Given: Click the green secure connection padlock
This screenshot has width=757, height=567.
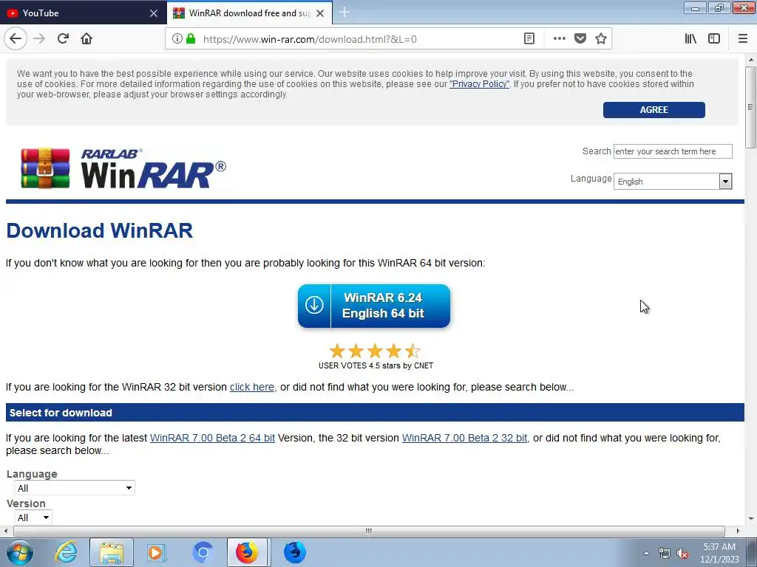Looking at the screenshot, I should tap(191, 38).
